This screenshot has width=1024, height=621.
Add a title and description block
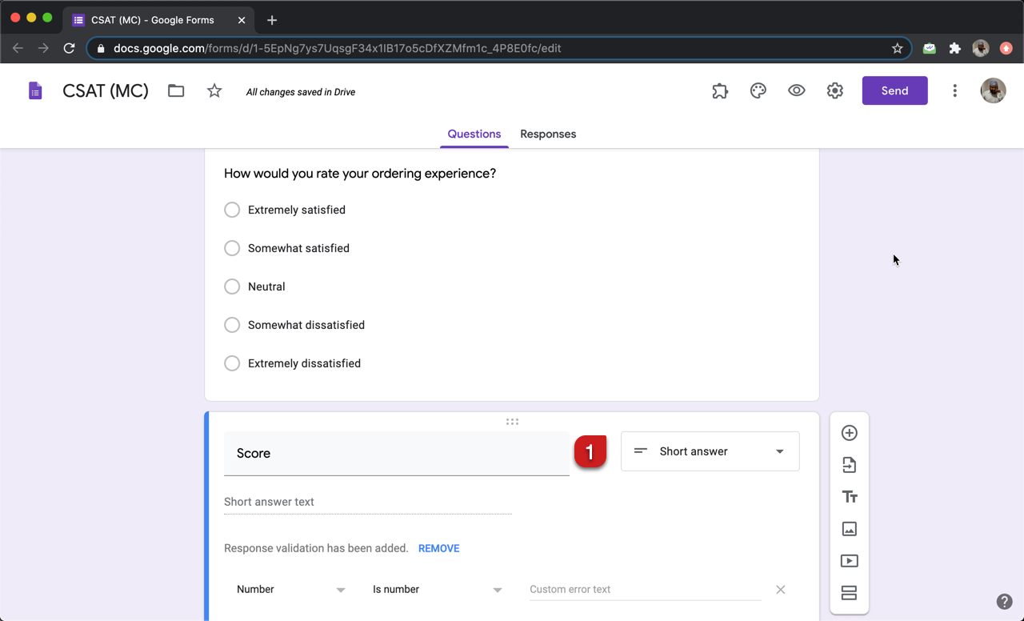pos(850,497)
